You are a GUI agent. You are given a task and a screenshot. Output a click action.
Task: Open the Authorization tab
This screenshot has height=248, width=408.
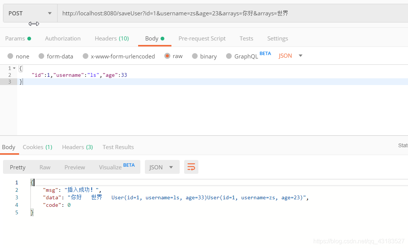(63, 39)
